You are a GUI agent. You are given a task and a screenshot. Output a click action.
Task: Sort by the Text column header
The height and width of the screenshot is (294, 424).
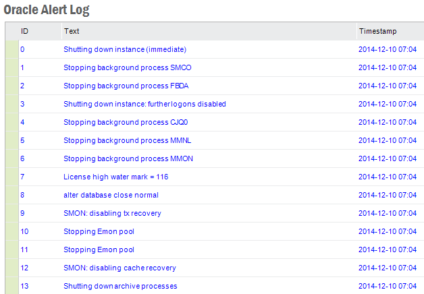point(72,31)
